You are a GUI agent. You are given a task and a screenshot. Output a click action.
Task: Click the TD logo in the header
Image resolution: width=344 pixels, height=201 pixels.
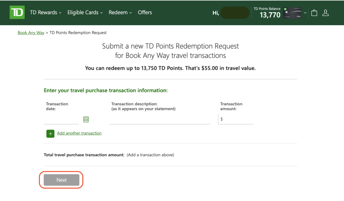click(x=17, y=13)
